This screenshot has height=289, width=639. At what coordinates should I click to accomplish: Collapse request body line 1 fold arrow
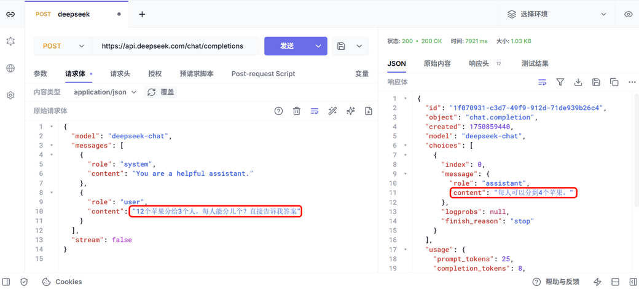pos(52,127)
